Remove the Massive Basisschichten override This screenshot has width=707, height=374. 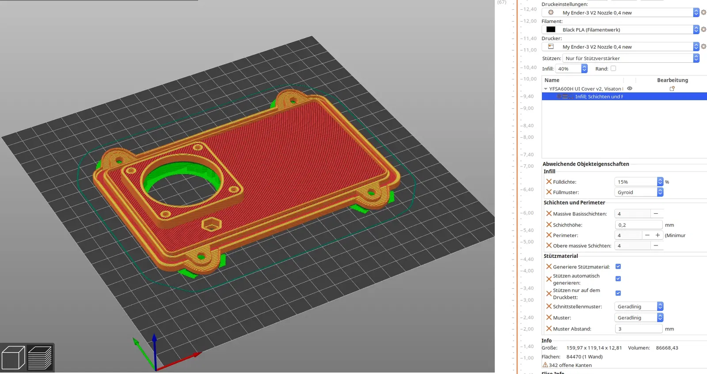549,214
